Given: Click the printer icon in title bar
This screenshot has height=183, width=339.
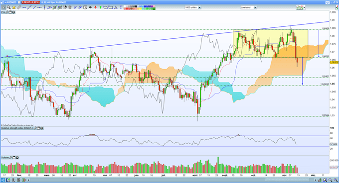Looking at the screenshot, I should (328, 2).
